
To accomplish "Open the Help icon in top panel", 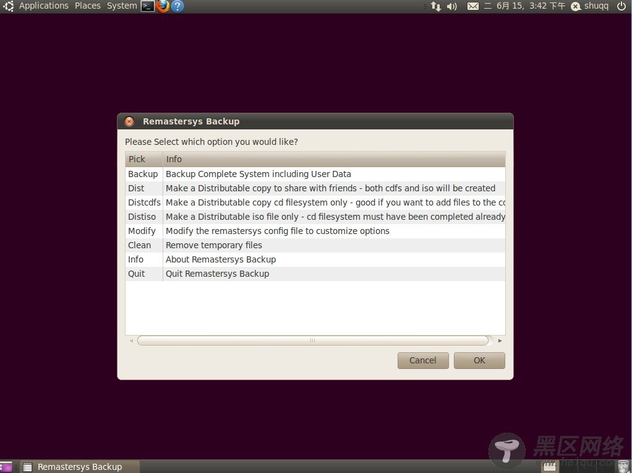I will click(x=177, y=6).
